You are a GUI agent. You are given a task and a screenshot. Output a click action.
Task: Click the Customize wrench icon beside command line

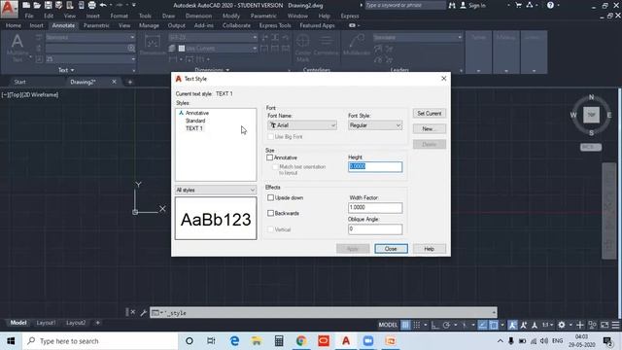click(x=143, y=313)
